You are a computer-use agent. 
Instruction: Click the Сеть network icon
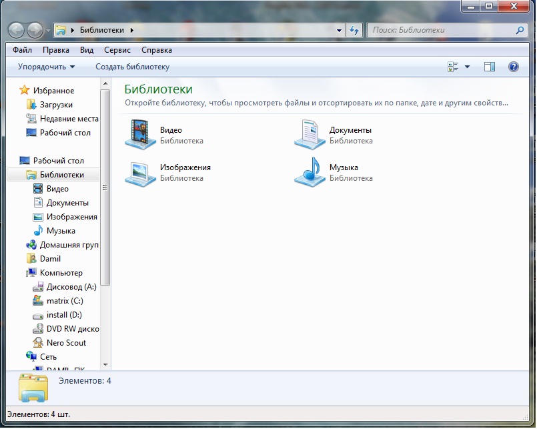pyautogui.click(x=31, y=357)
